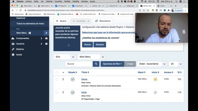The image size is (198, 111).
Task: Sort by Estado column
Action: (73, 72)
